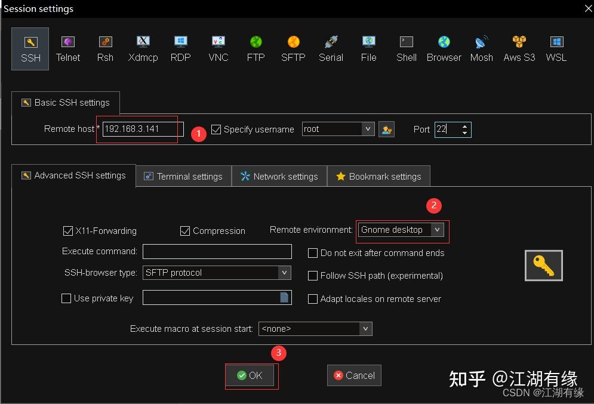The height and width of the screenshot is (404, 594).
Task: Select the Xdmcp session type
Action: [143, 49]
